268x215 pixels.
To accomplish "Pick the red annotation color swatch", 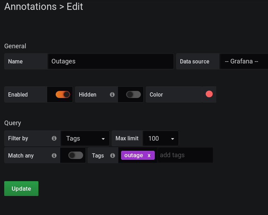I will [x=209, y=94].
